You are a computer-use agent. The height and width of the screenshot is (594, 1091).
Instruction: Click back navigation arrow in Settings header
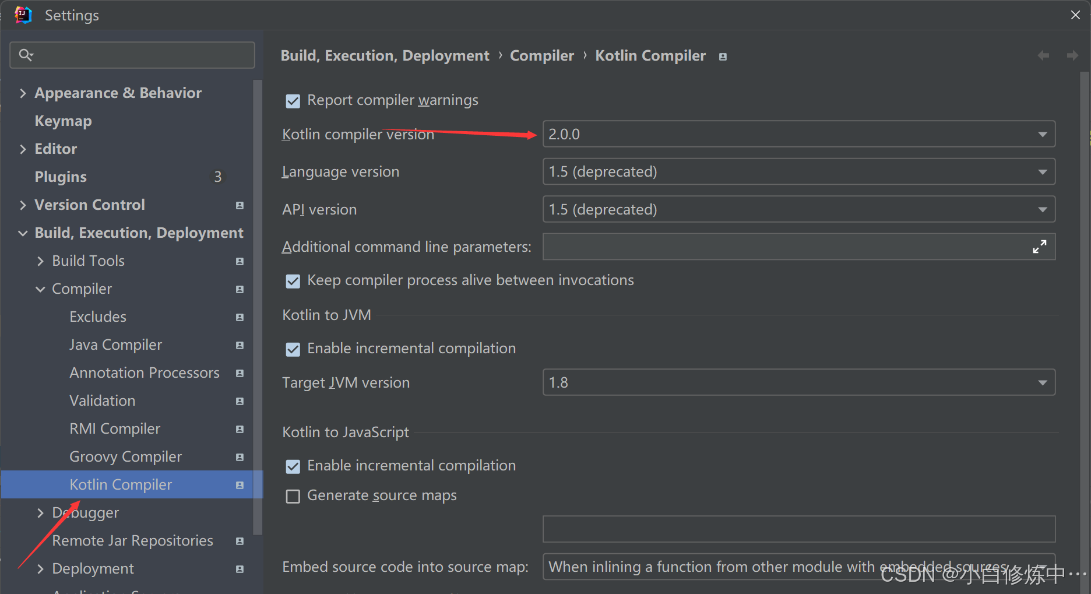1043,55
